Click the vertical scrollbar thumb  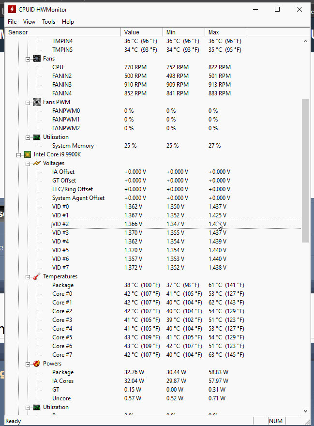(x=305, y=170)
